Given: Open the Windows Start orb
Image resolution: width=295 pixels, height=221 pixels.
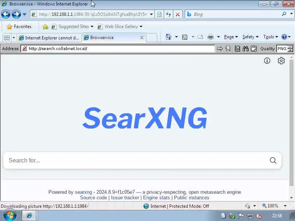Looking at the screenshot, I should click(x=10, y=215).
